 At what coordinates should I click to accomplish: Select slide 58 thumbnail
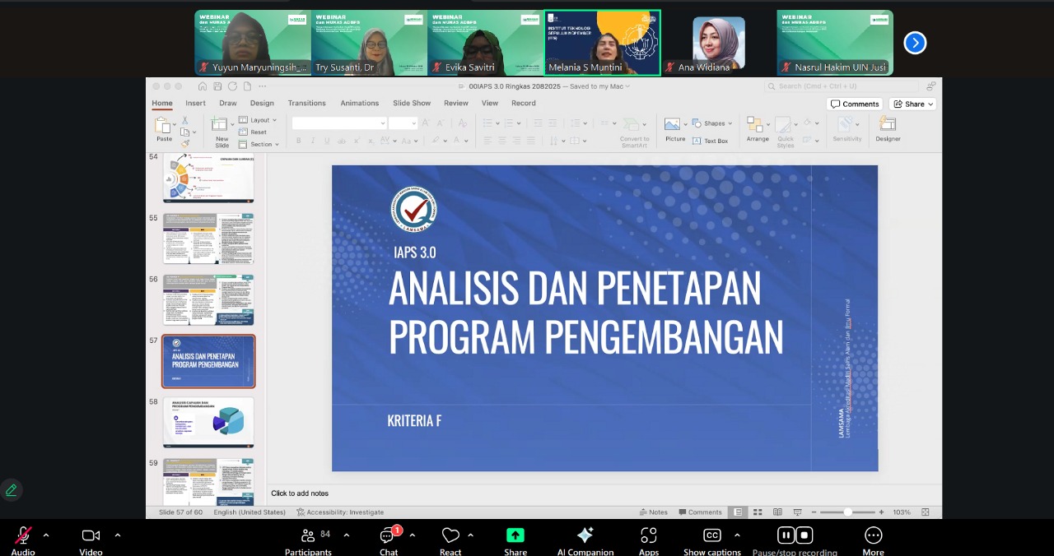pyautogui.click(x=208, y=421)
